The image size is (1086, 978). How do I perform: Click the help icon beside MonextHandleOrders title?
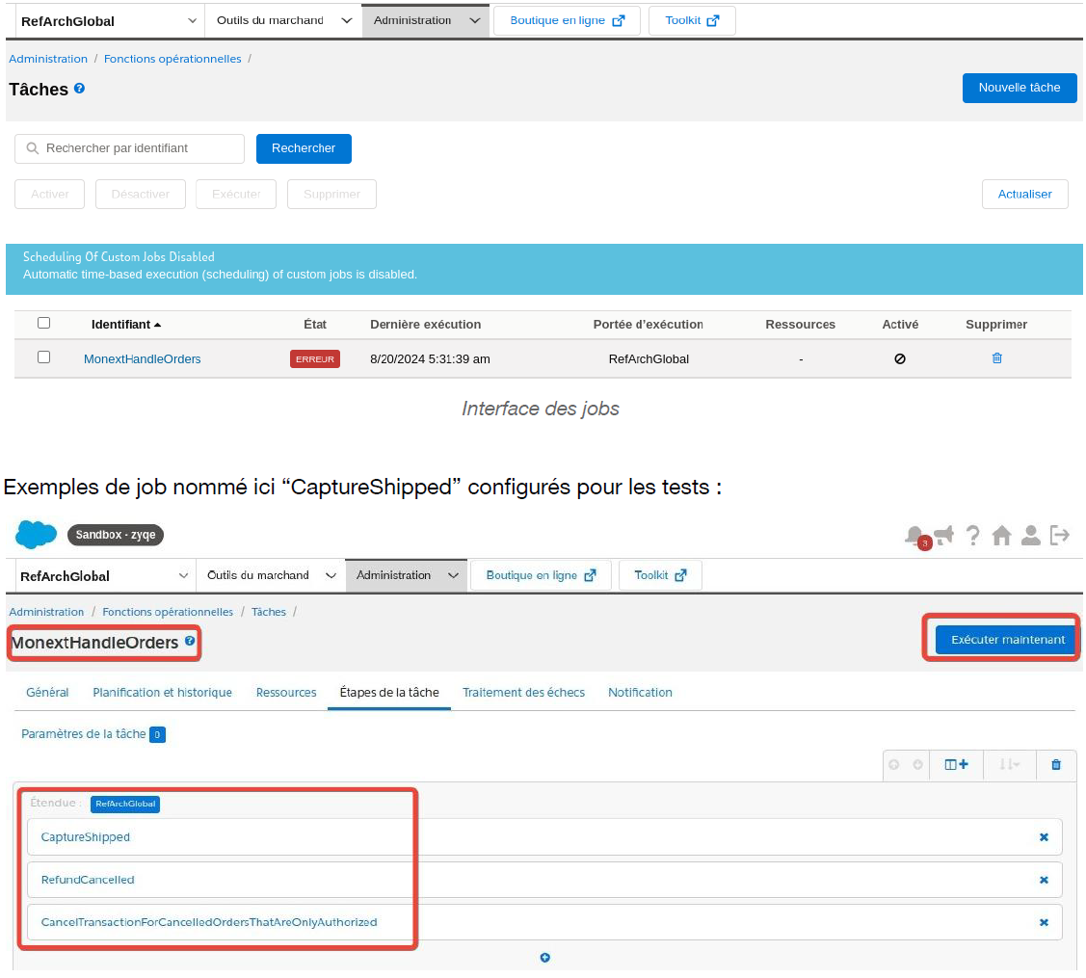tap(190, 642)
